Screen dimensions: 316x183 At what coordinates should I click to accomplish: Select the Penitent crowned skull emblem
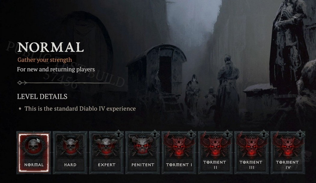click(x=142, y=145)
